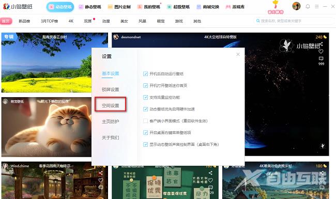Open 关于我们 tab in settings
The width and height of the screenshot is (336, 199).
[110, 137]
